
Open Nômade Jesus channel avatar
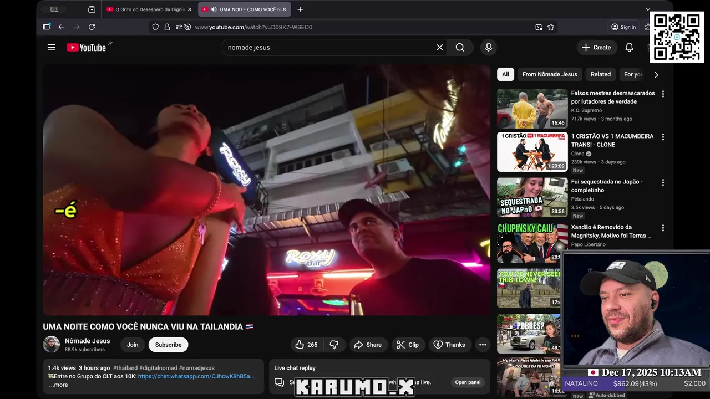click(x=52, y=344)
